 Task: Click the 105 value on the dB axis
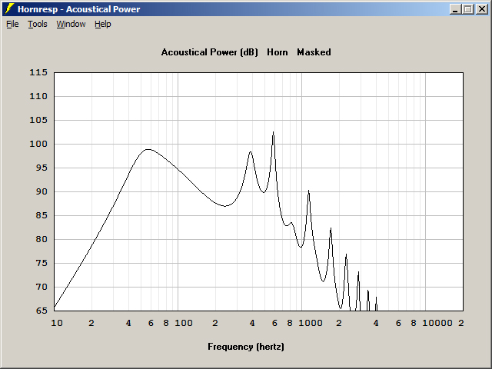pos(38,120)
